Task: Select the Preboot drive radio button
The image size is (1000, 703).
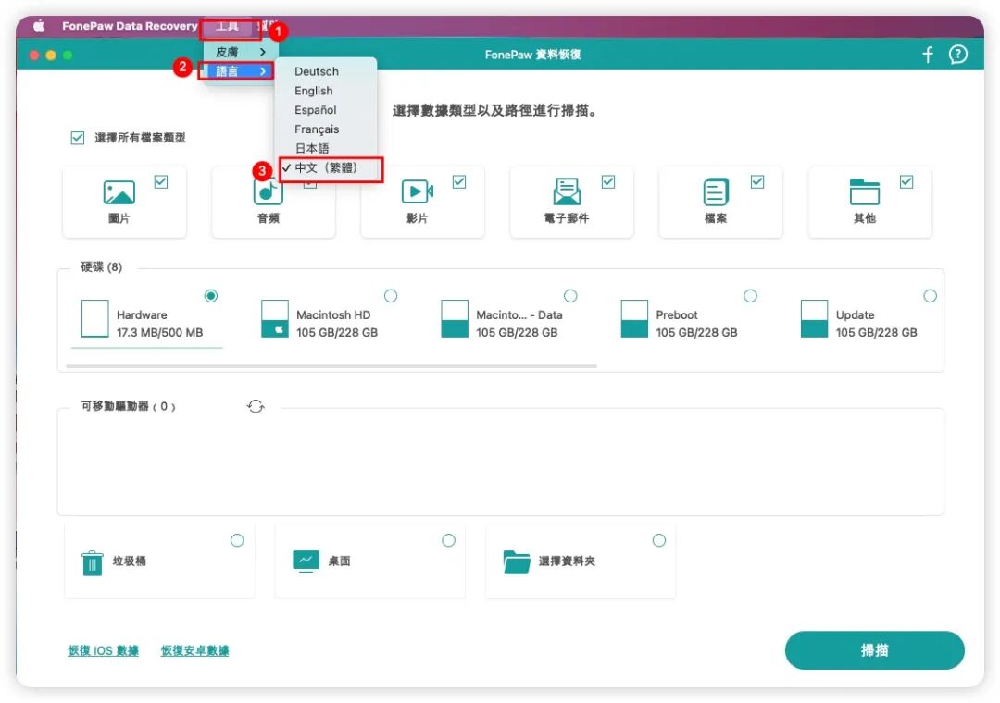Action: (x=751, y=296)
